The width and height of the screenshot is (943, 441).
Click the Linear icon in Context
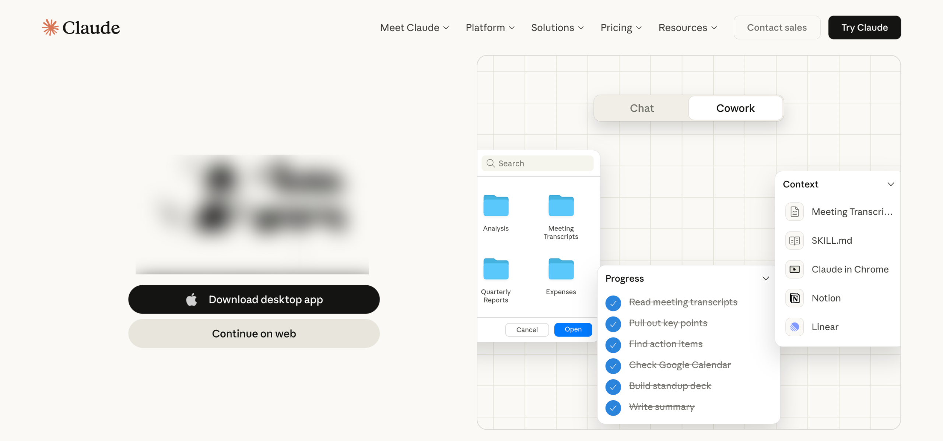795,327
